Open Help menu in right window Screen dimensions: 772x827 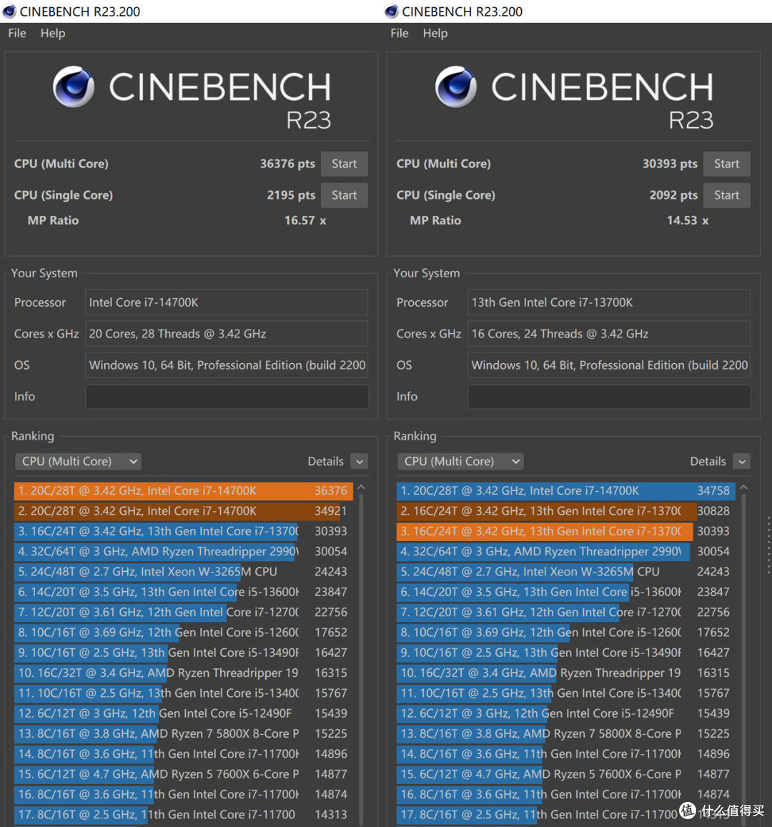point(435,33)
